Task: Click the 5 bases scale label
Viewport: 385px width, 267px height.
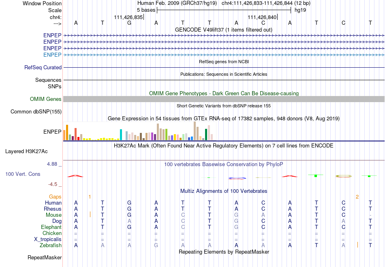Action: point(146,10)
